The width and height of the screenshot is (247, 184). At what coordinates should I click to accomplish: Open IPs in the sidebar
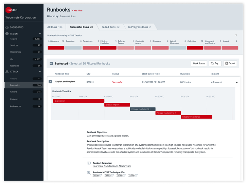click(24, 59)
